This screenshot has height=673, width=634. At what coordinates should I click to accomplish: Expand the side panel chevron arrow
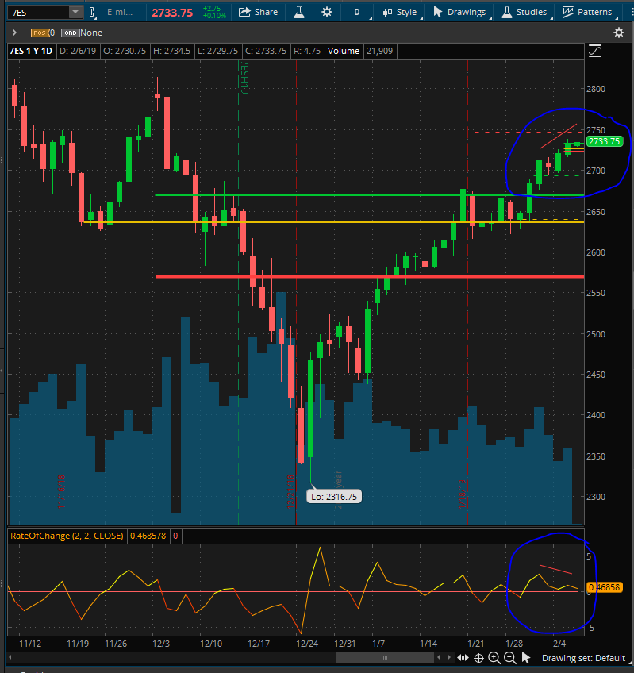point(14,33)
